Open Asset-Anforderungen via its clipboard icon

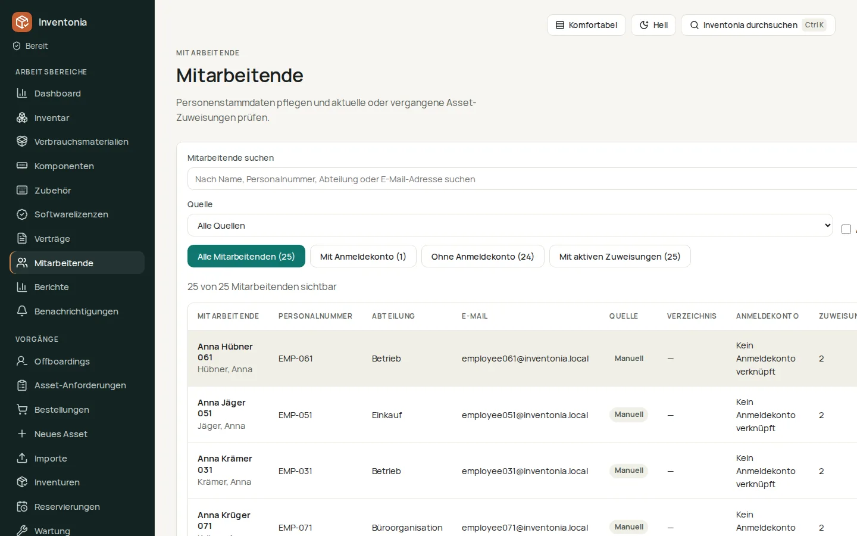pos(22,385)
